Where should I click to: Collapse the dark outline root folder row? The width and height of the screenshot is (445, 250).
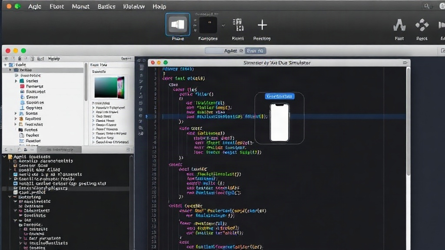tap(4, 156)
